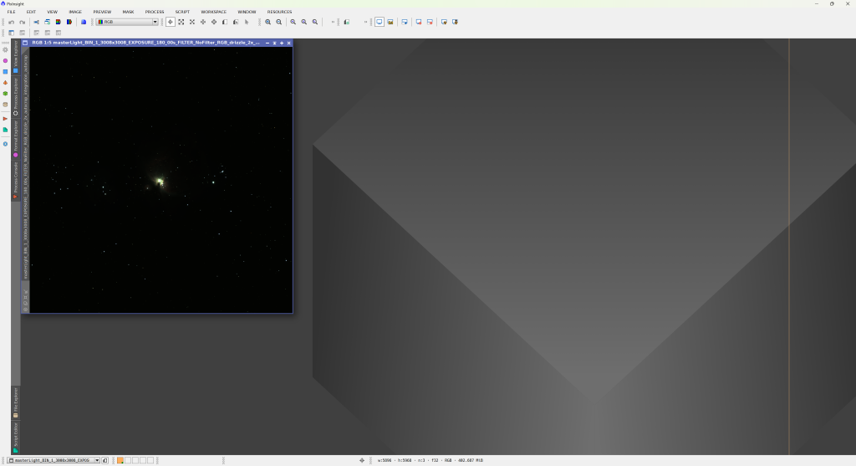The height and width of the screenshot is (466, 856).
Task: Select the Readout mode crosshair tool
Action: [171, 22]
